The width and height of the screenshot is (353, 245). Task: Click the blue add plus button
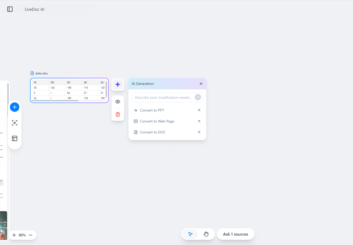click(15, 107)
